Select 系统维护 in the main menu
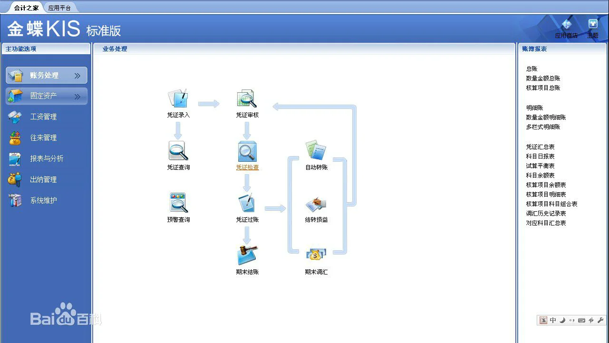This screenshot has height=343, width=609. [x=43, y=200]
